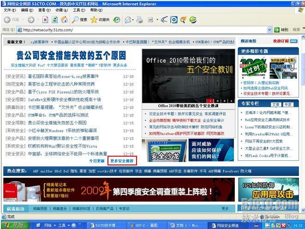The image size is (305, 229).
Task: Click hot search keyword sniffer
Action: [46, 171]
